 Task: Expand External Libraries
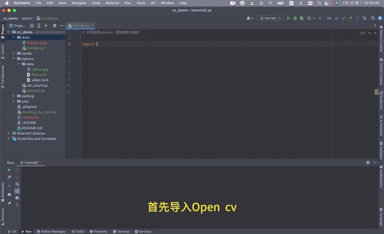(x=9, y=133)
